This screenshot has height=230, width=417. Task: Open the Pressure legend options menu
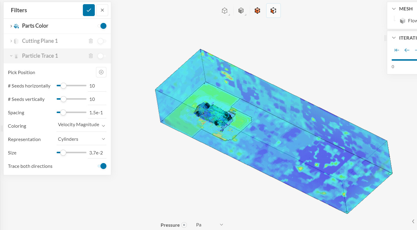pos(184,225)
